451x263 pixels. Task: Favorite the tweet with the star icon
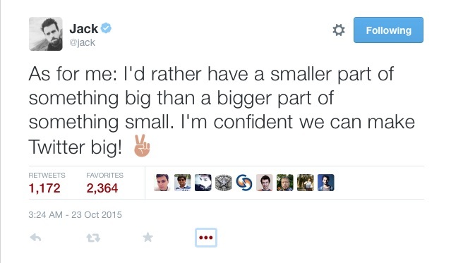tap(148, 238)
